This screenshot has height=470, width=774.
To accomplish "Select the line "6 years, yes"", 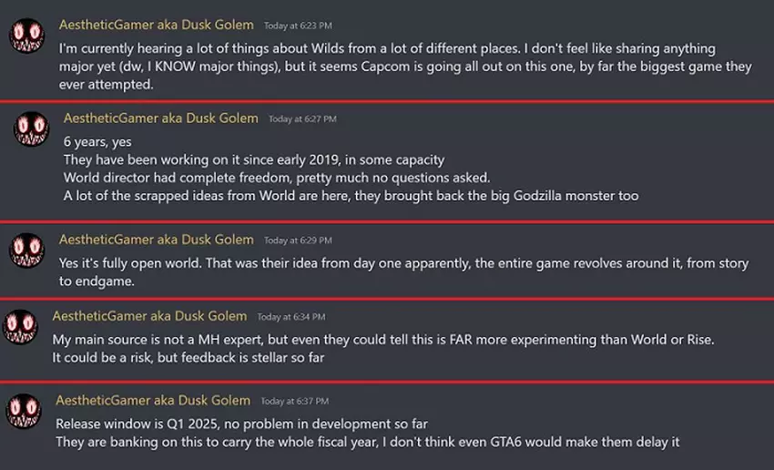I will coord(97,142).
